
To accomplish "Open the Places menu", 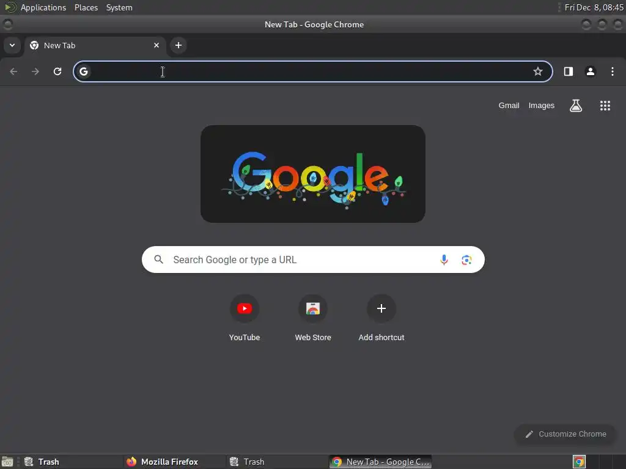I will tap(86, 7).
